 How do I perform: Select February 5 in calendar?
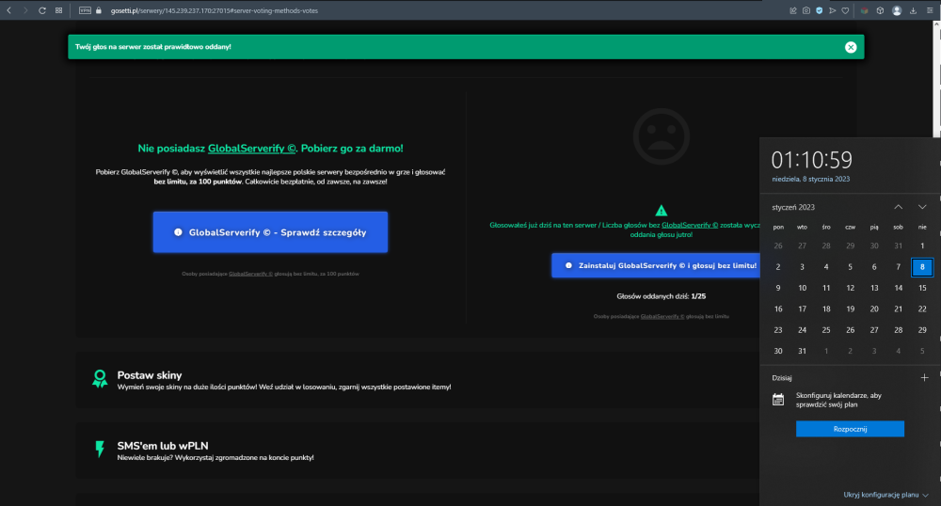(922, 351)
